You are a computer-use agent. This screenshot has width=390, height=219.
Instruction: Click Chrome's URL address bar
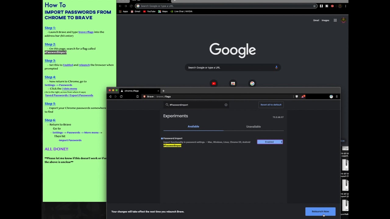click(x=226, y=6)
